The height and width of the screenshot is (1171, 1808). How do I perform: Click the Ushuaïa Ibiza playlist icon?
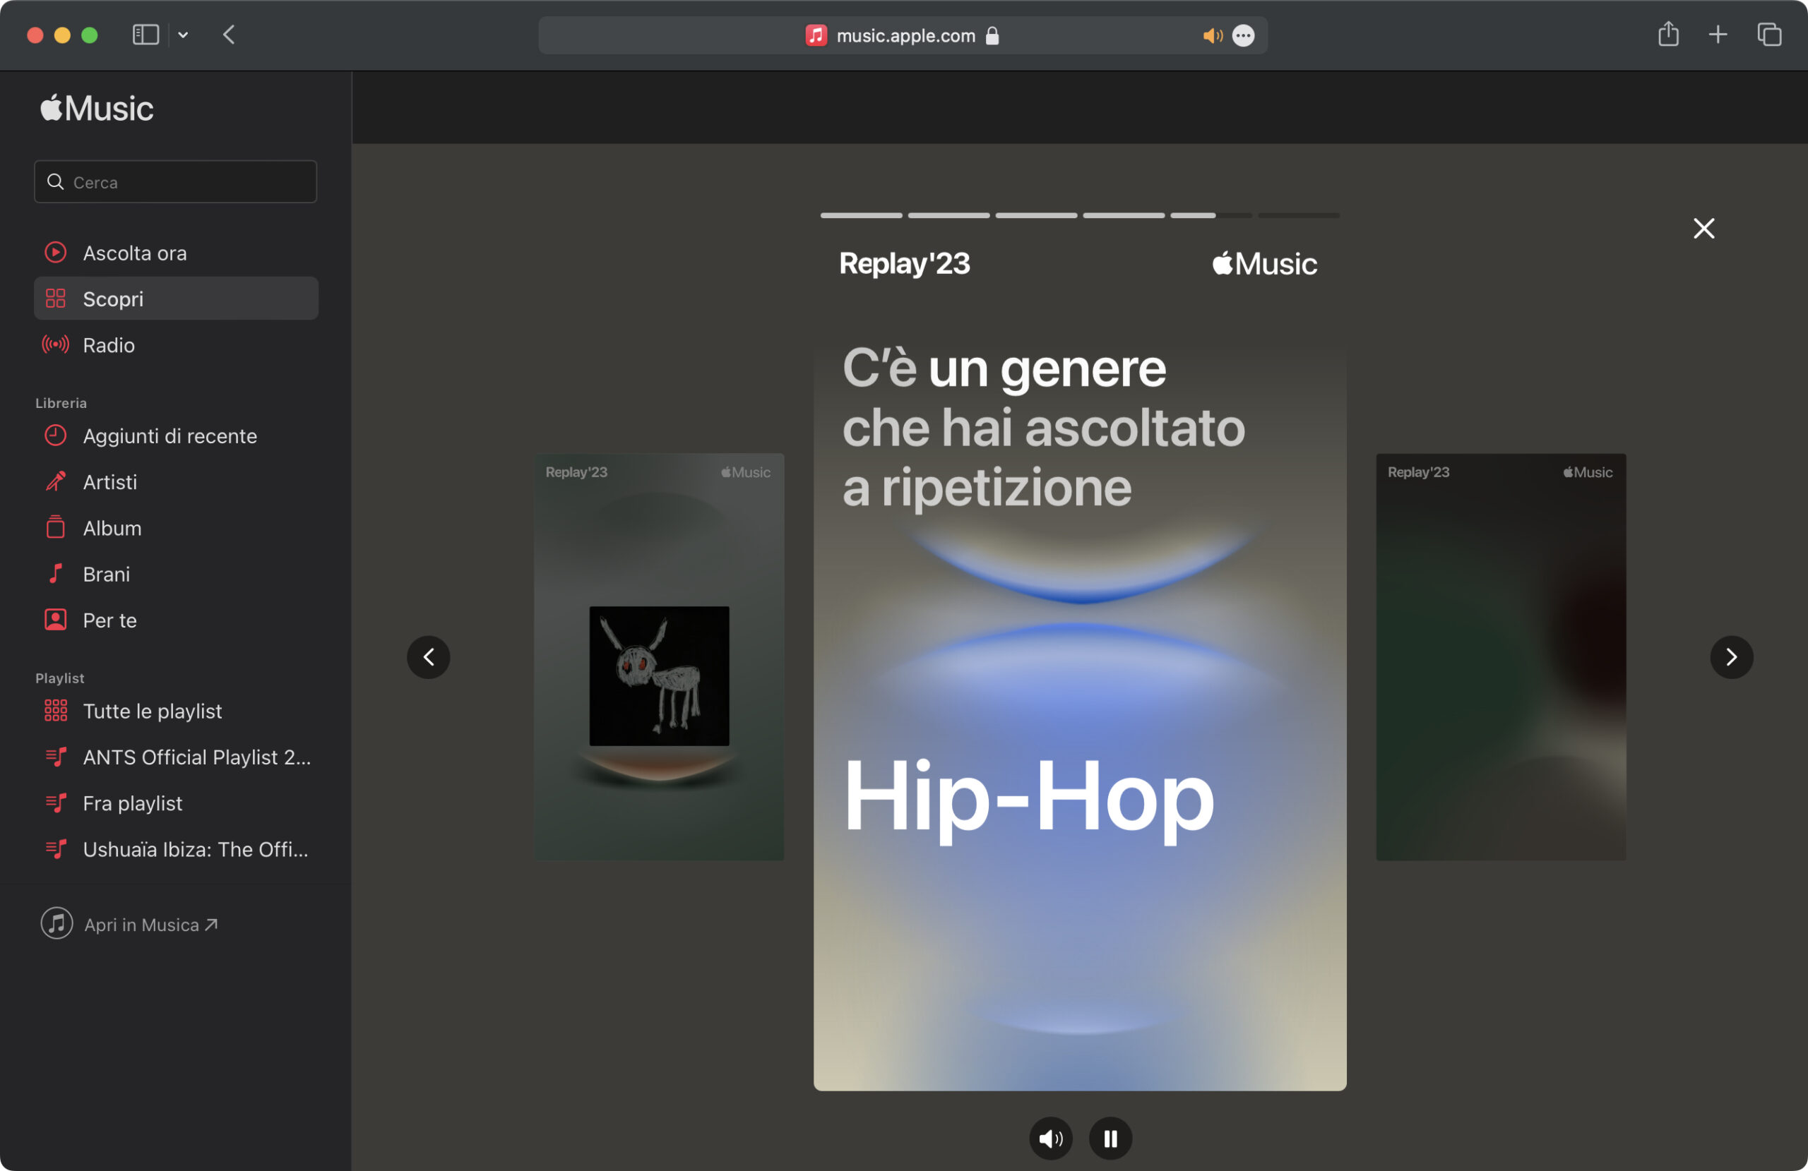[56, 849]
